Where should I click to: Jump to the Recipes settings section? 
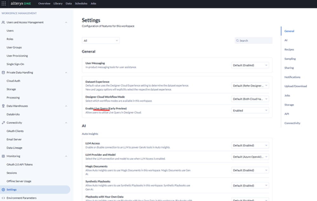coord(289,49)
